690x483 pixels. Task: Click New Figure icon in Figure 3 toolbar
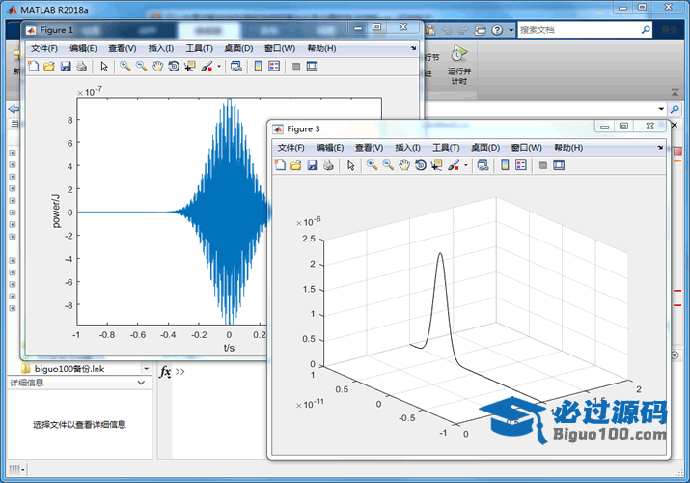[x=280, y=165]
